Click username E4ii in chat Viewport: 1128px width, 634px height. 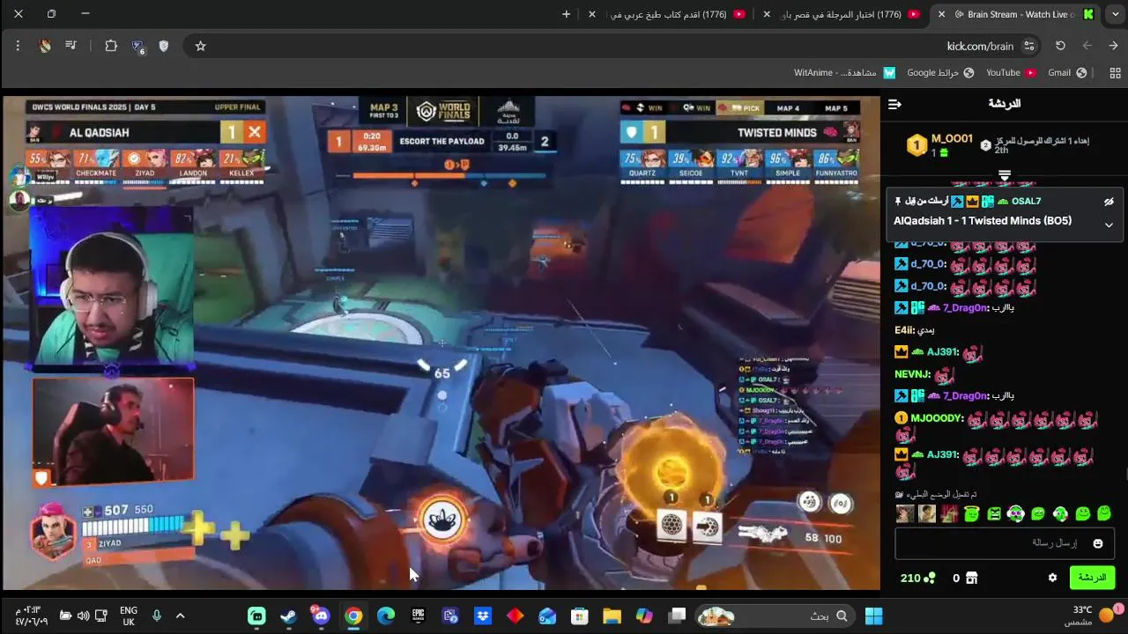pyautogui.click(x=903, y=330)
